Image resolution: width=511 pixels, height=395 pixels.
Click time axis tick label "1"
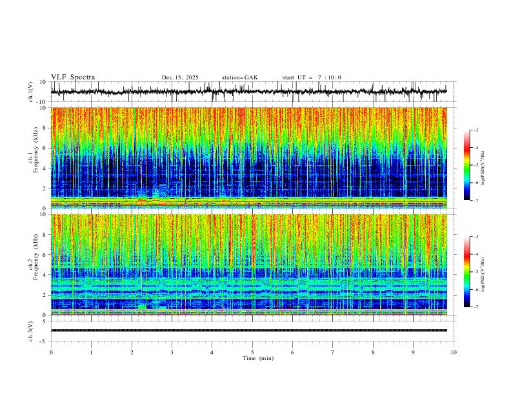pos(91,352)
